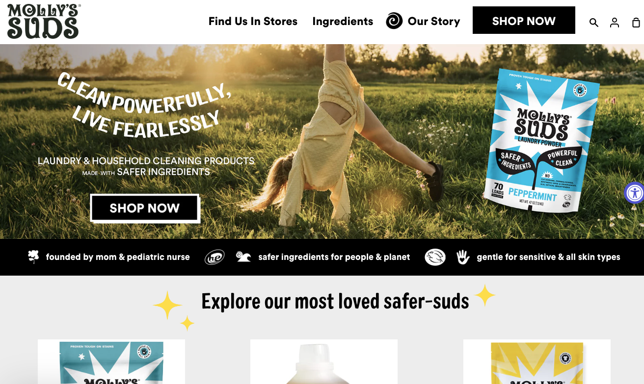This screenshot has width=644, height=384.
Task: Open the yellow pouch product card
Action: [x=537, y=361]
